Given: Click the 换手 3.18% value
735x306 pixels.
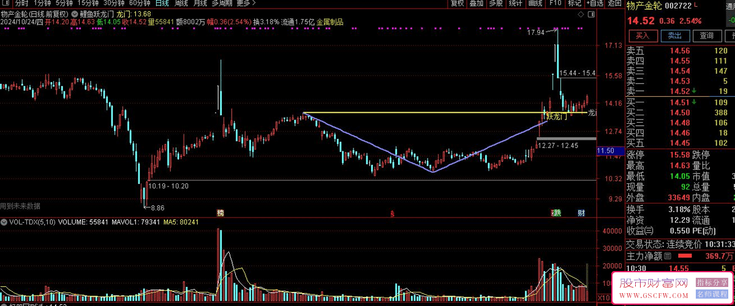Looking at the screenshot, I should [680, 210].
